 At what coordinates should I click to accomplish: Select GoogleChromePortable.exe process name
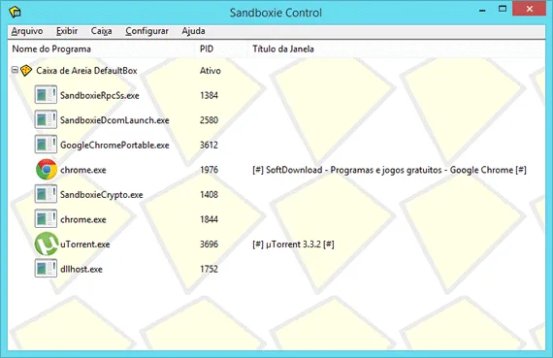[x=114, y=146]
